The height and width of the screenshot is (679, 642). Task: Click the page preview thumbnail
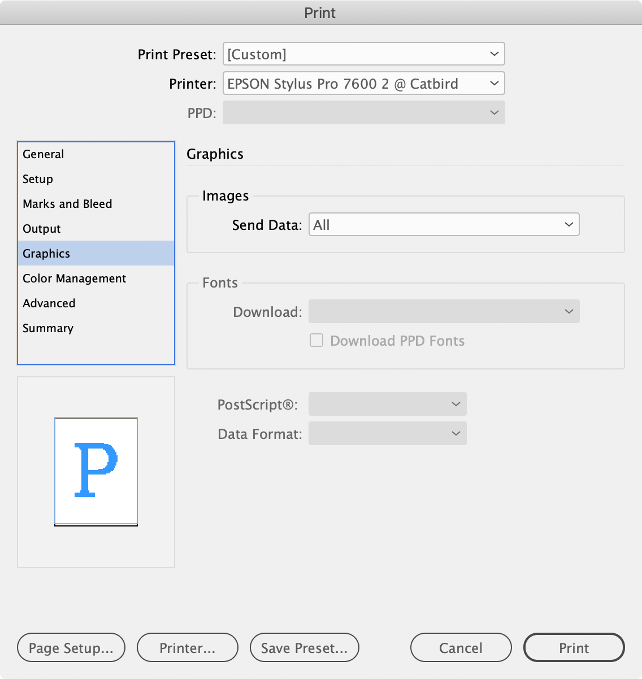point(96,470)
